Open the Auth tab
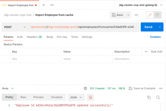This screenshot has width=166, height=111. click(20, 37)
